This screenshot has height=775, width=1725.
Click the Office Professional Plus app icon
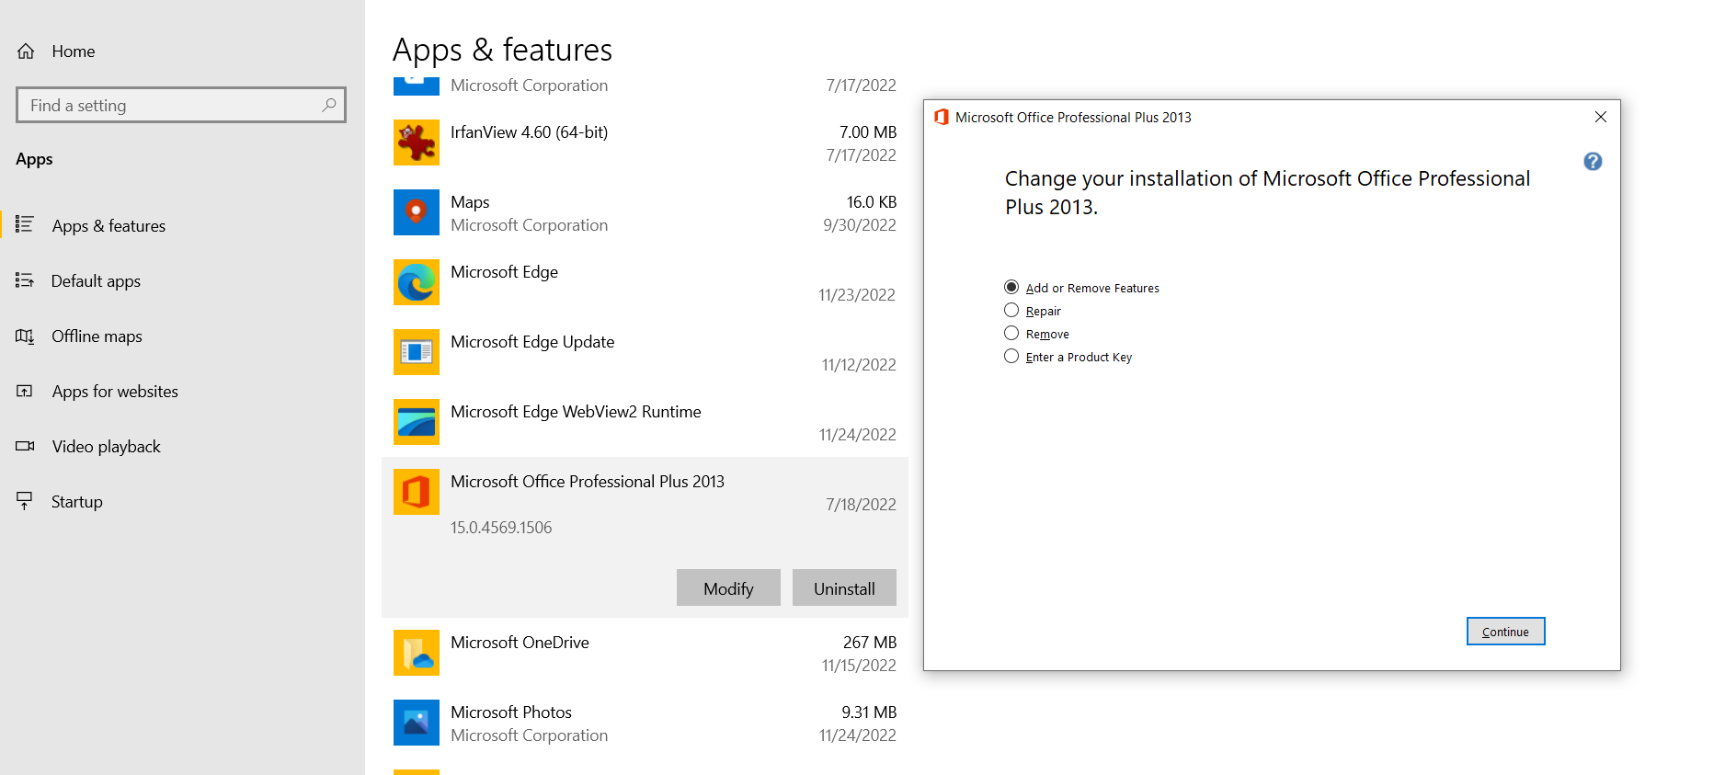click(x=417, y=492)
